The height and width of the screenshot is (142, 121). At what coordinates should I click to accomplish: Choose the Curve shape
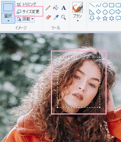tap(99, 5)
